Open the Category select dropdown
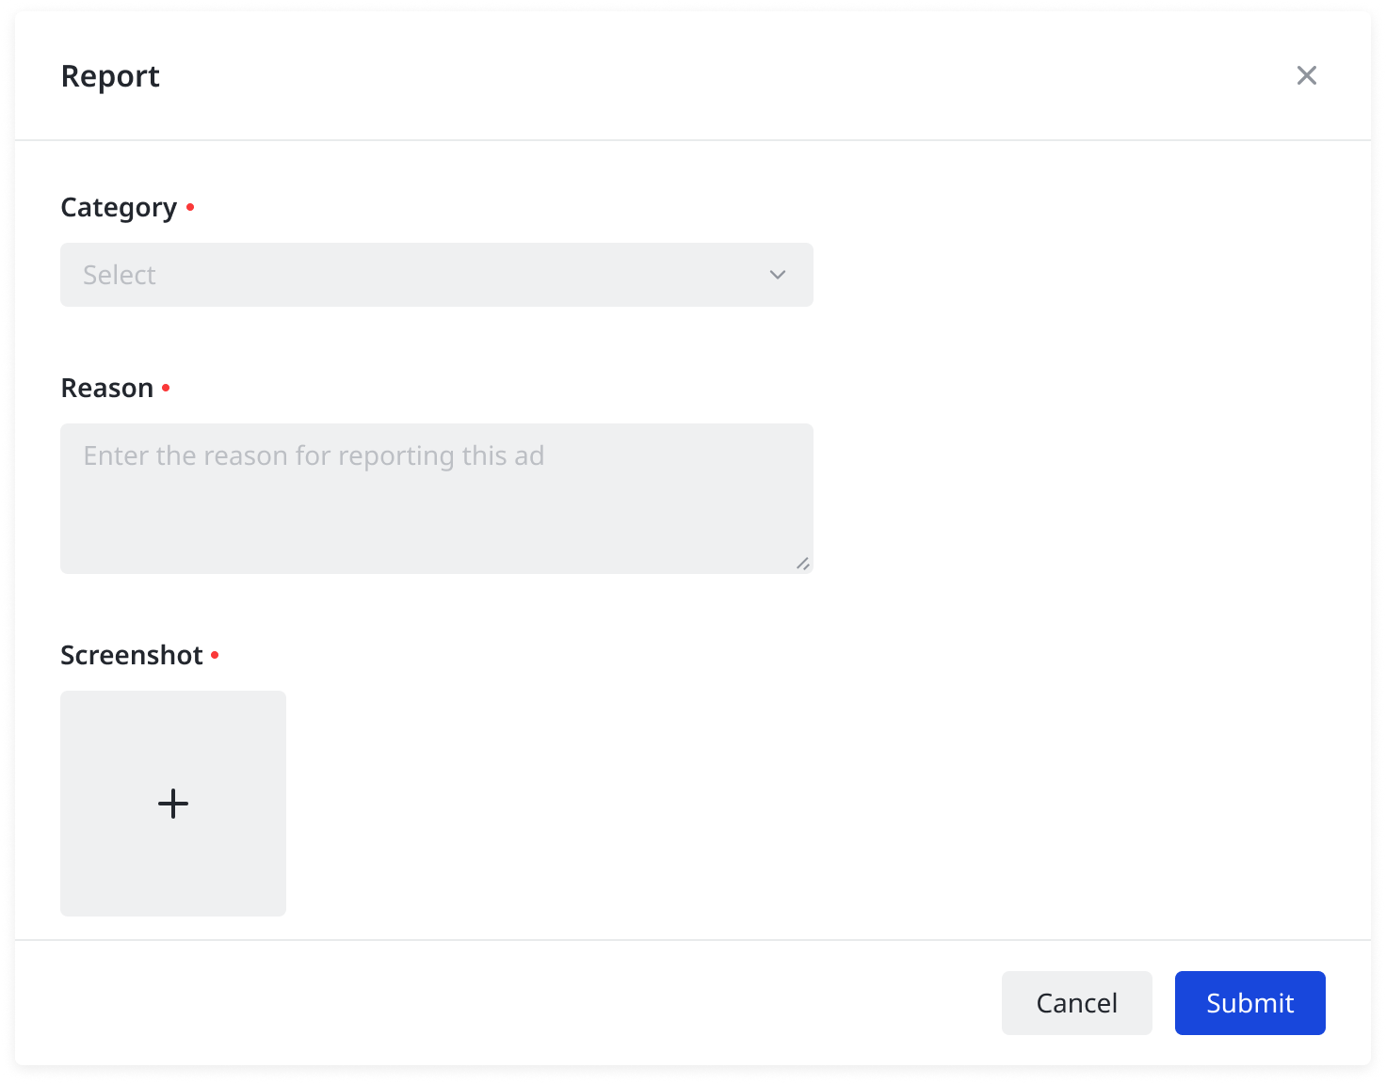Image resolution: width=1386 pixels, height=1084 pixels. click(437, 275)
